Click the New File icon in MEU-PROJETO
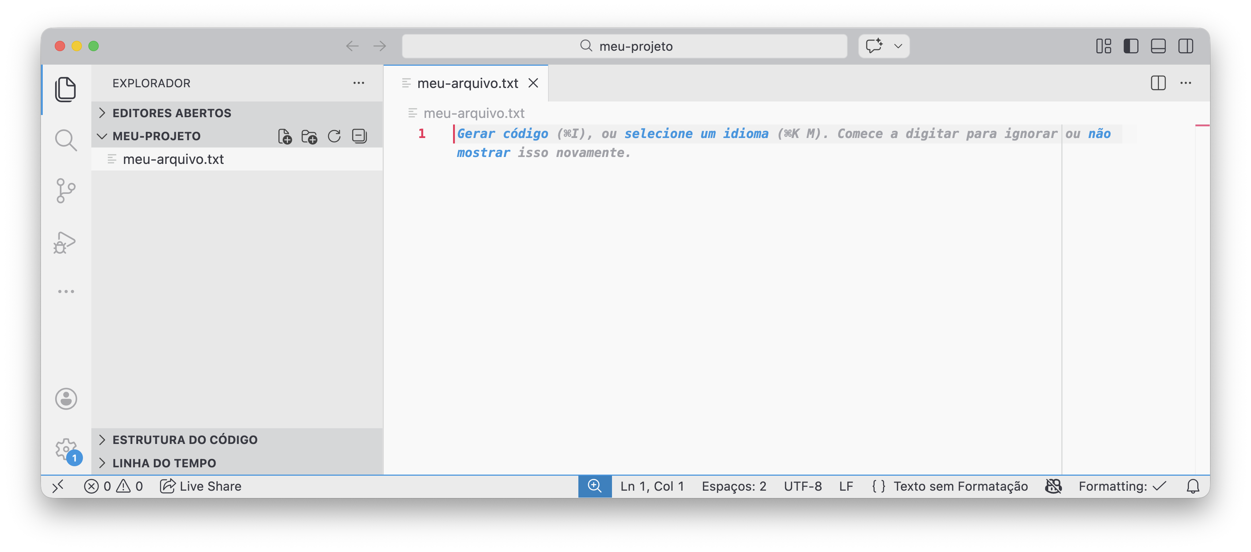The image size is (1251, 552). click(x=285, y=136)
